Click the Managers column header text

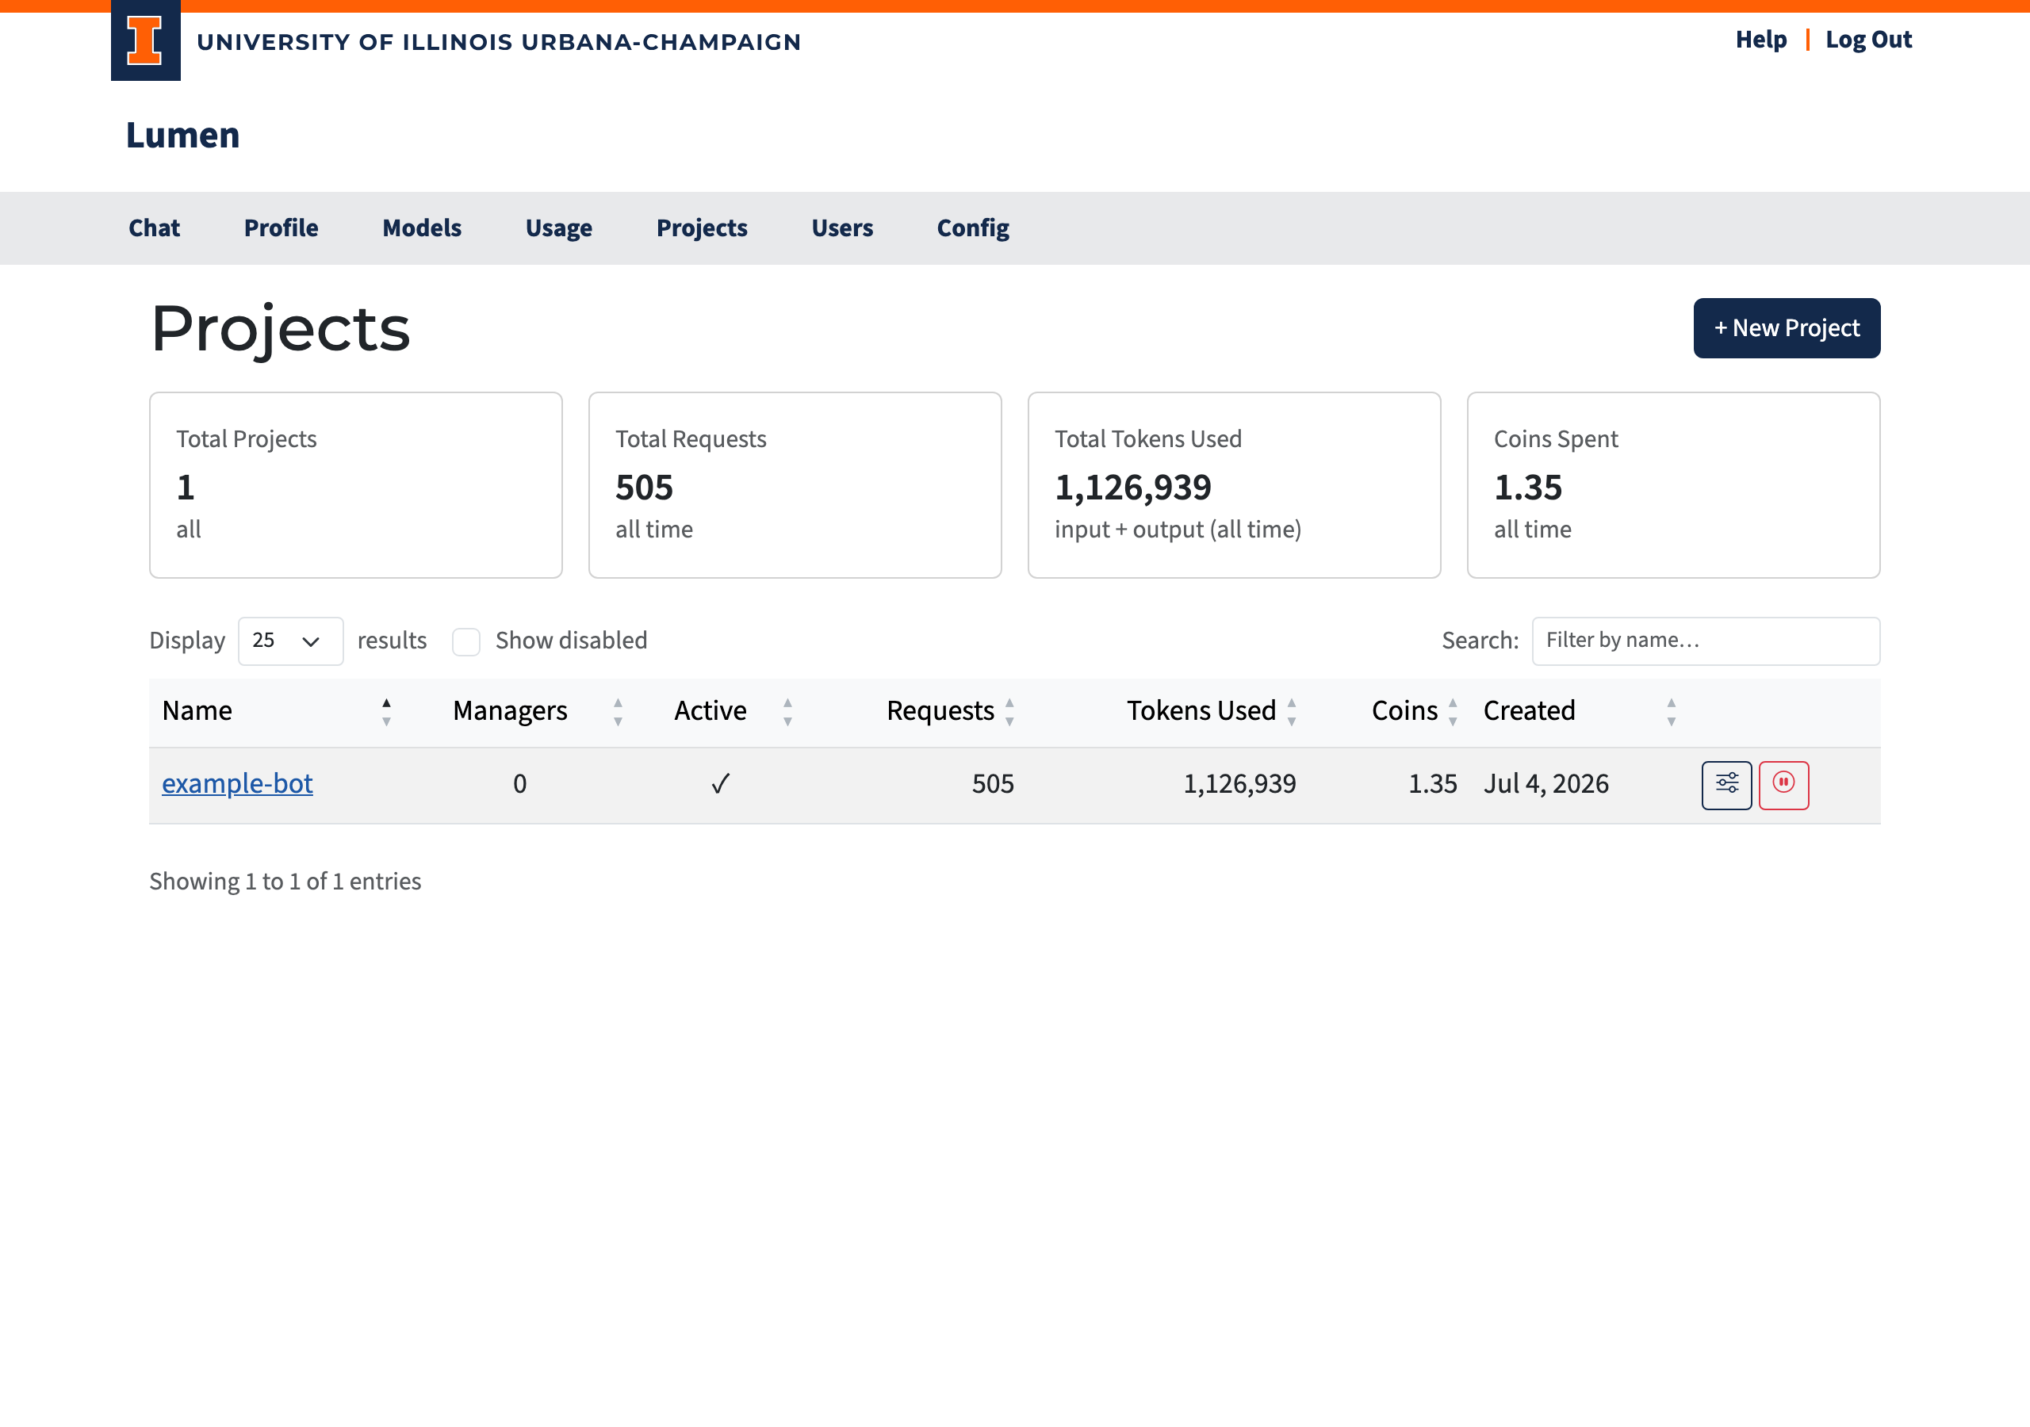[x=510, y=711]
